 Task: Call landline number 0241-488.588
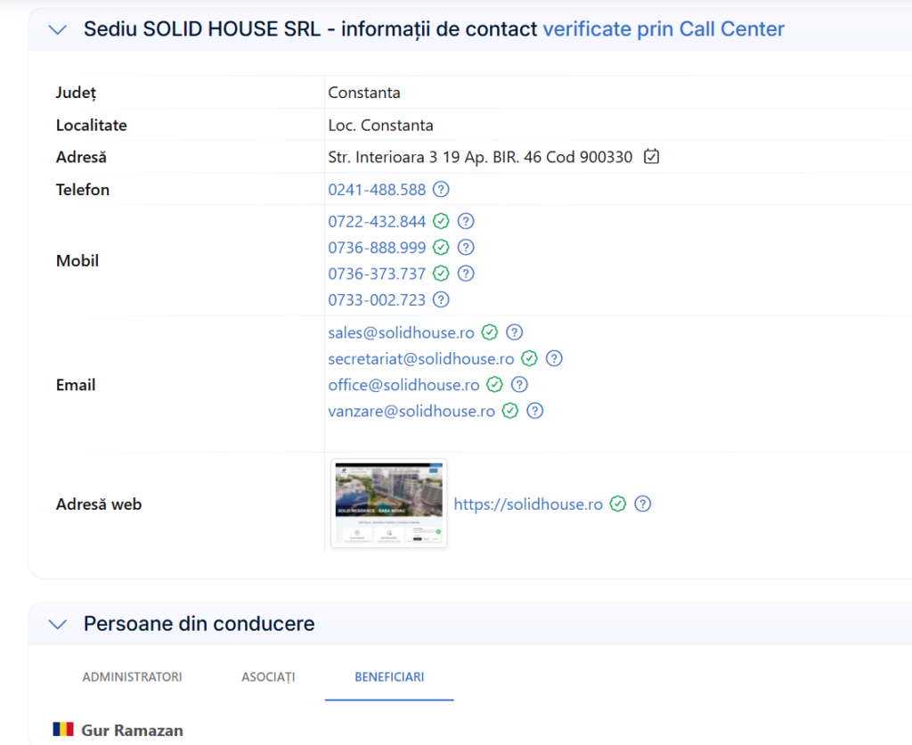click(377, 190)
